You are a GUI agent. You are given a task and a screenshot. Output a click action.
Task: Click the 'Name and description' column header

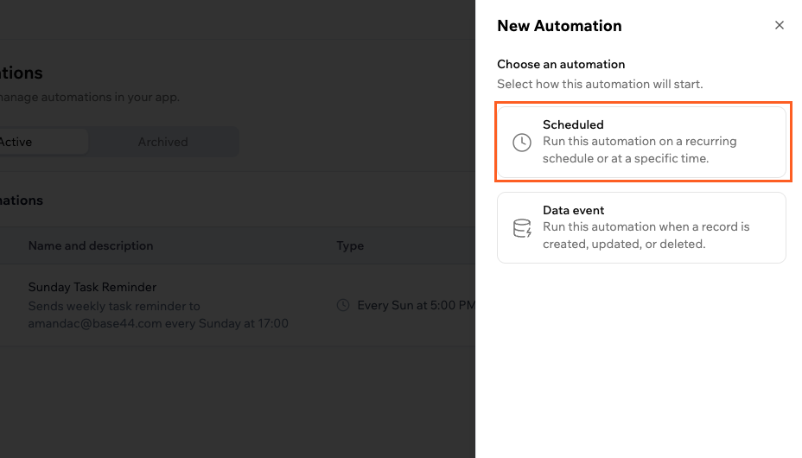pyautogui.click(x=91, y=245)
